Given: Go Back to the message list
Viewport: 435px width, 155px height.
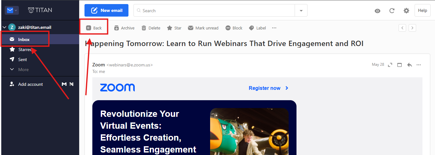Looking at the screenshot, I should coord(94,28).
